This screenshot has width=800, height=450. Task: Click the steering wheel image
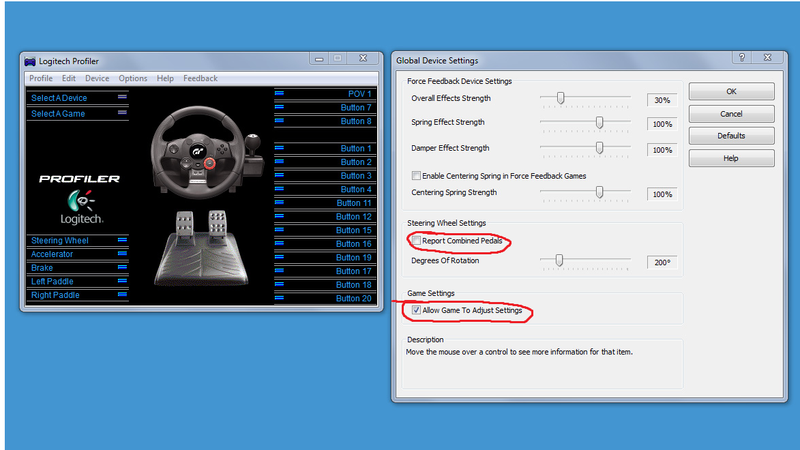pyautogui.click(x=197, y=152)
